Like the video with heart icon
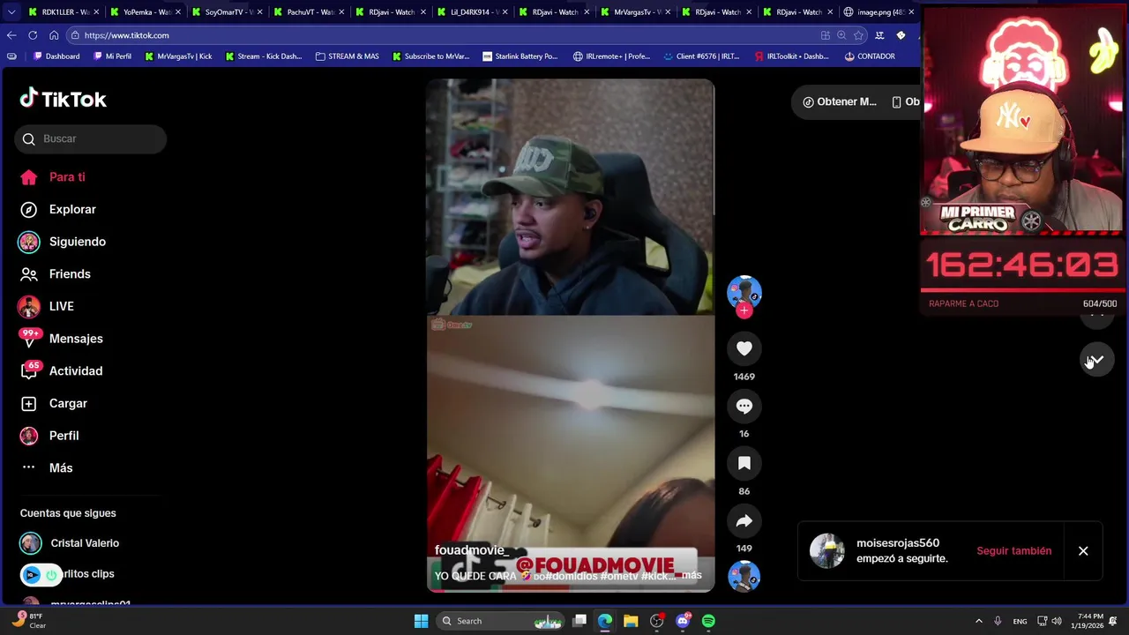Screen dimensions: 1129x635 point(744,348)
